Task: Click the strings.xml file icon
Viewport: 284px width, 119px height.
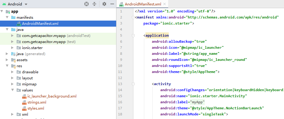Action: (24, 102)
